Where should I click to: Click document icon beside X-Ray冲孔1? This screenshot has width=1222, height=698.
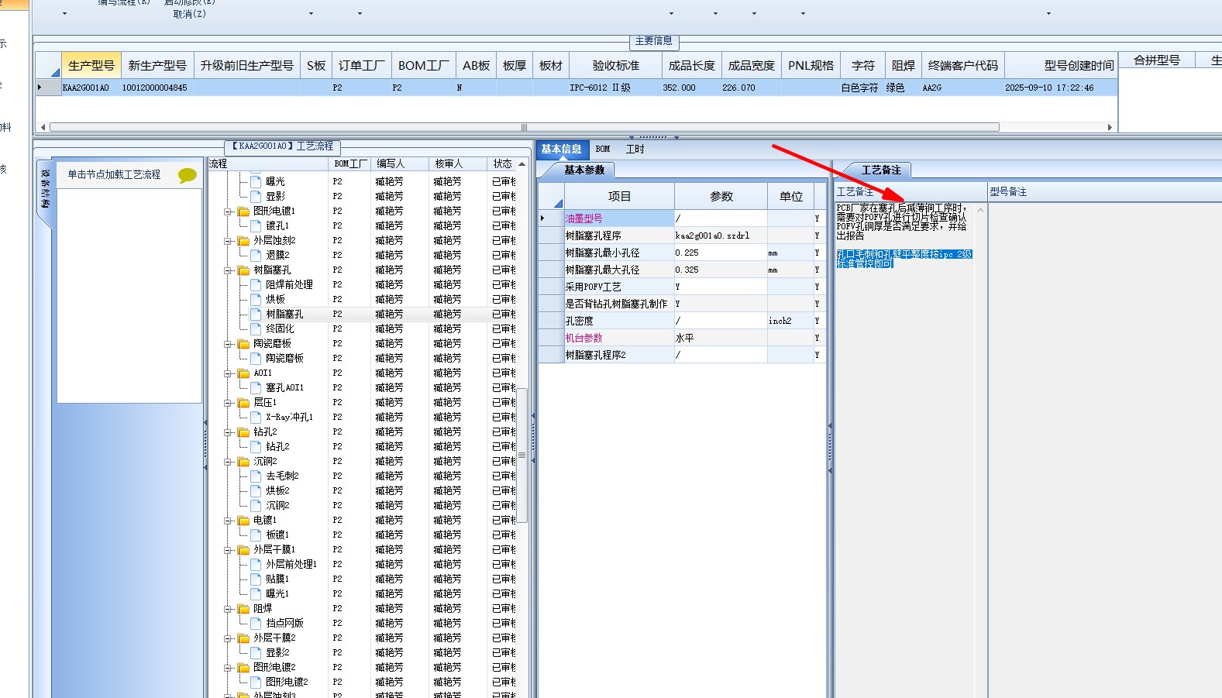(x=256, y=417)
